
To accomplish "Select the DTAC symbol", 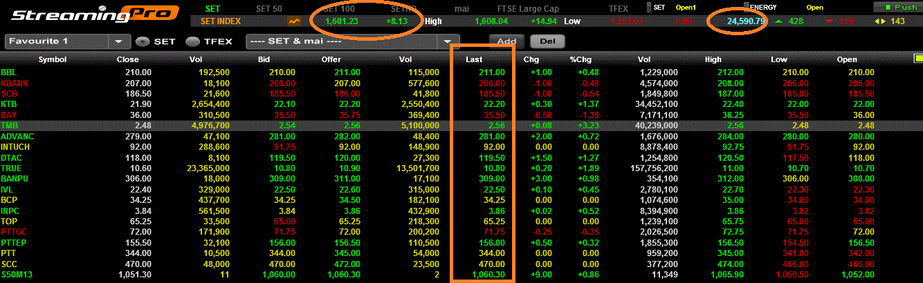I will pyautogui.click(x=12, y=157).
